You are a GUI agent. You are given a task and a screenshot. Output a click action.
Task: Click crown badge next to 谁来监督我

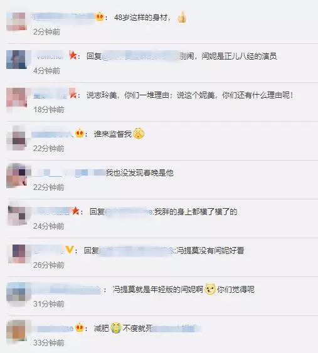[80, 134]
